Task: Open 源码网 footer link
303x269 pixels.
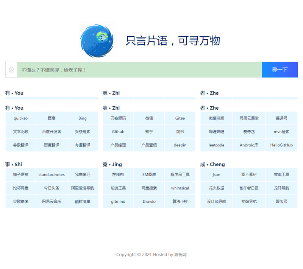Action: pyautogui.click(x=180, y=255)
